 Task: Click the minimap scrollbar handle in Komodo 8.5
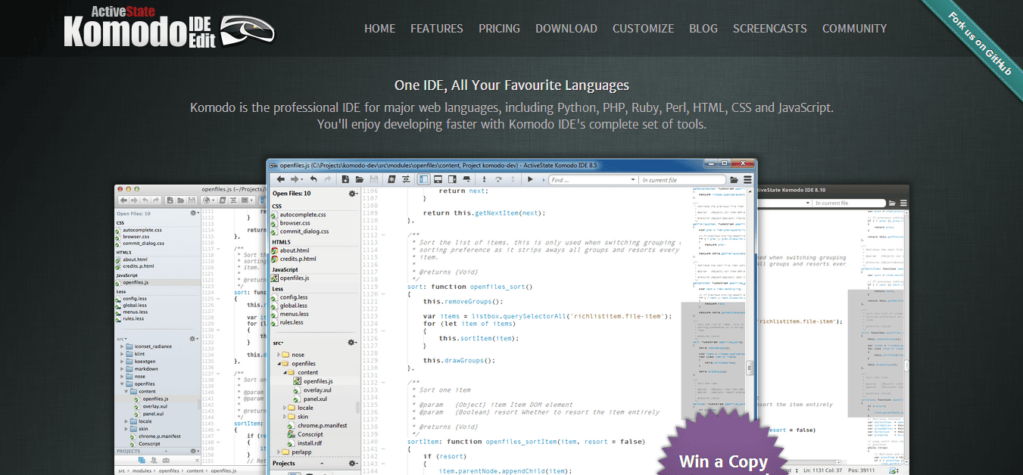pyautogui.click(x=750, y=368)
